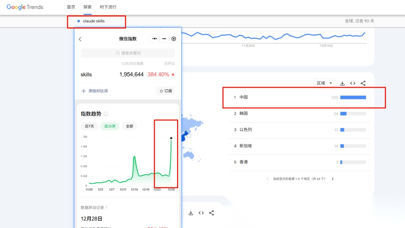
Task: Click the skills keyword label
Action: point(86,75)
